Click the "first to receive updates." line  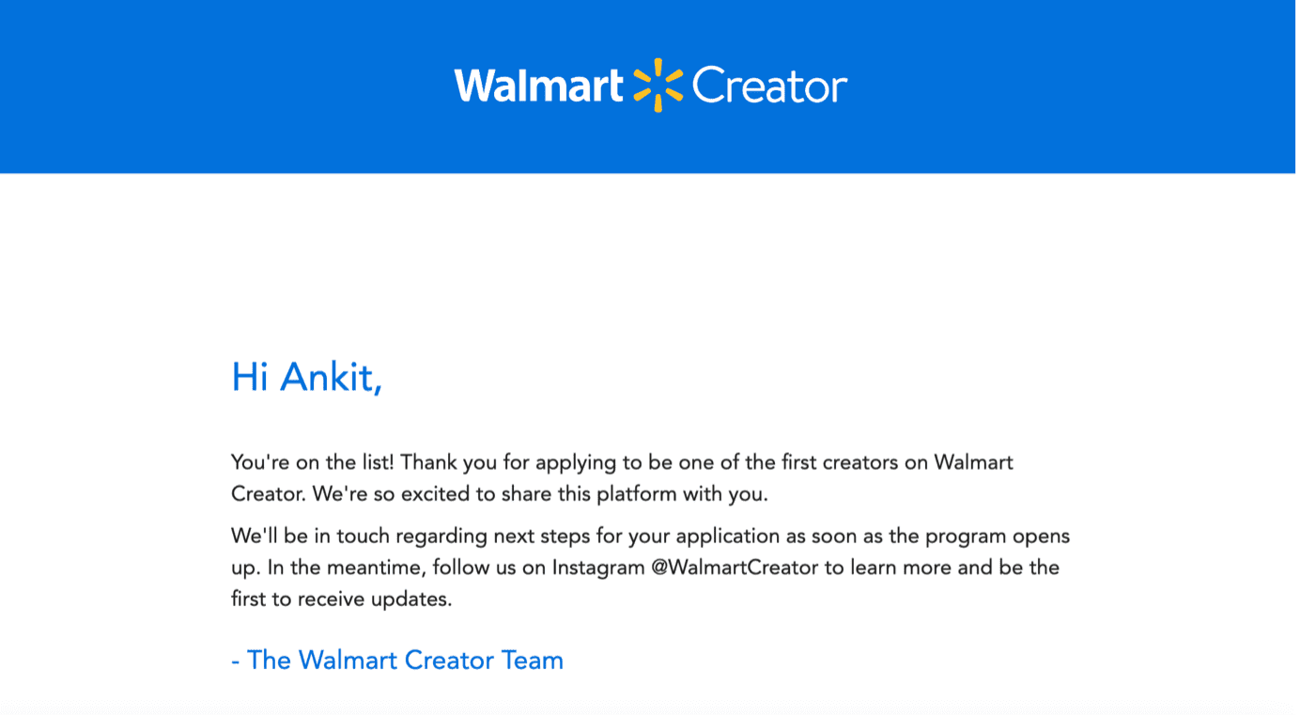tap(342, 599)
